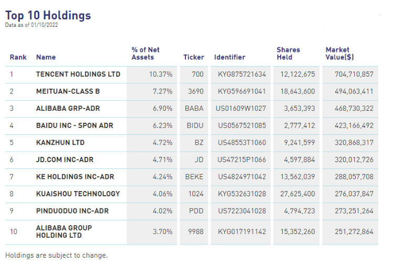394x265 pixels.
Task: Click the 10.37% net assets cell
Action: [161, 75]
